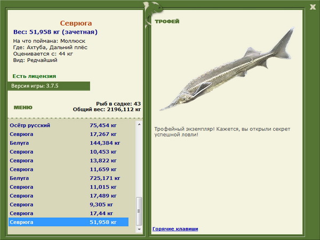320x240 pixels.
Task: Click the Версия игры 3.7.5 bar
Action: pos(49,86)
